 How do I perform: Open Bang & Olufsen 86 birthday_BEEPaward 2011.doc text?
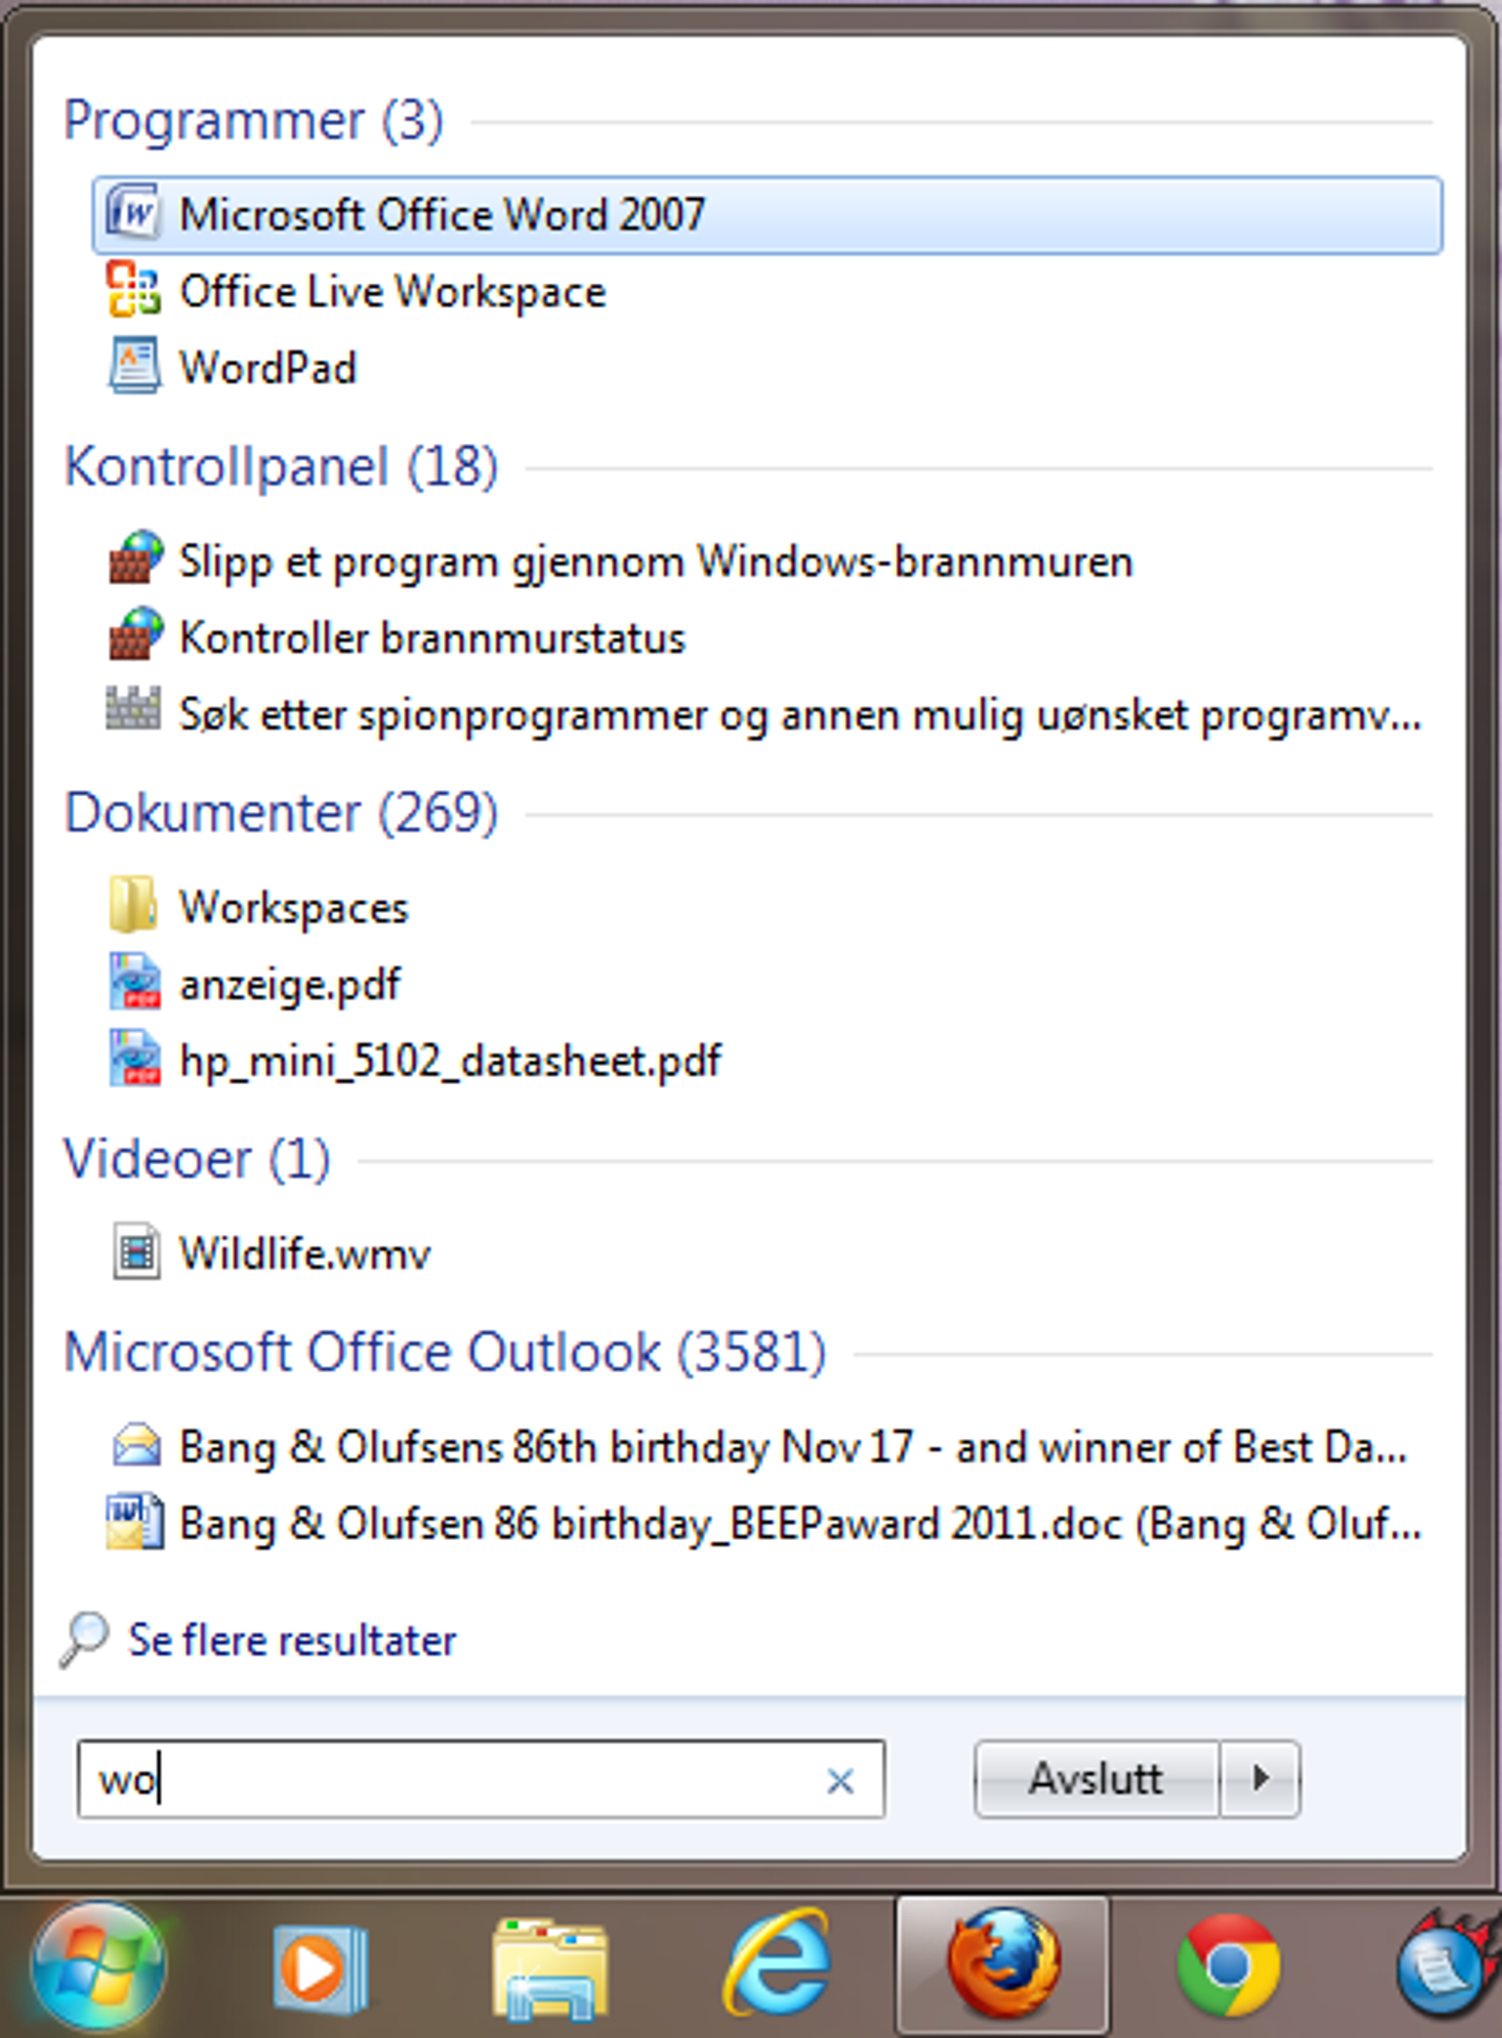(x=800, y=1524)
